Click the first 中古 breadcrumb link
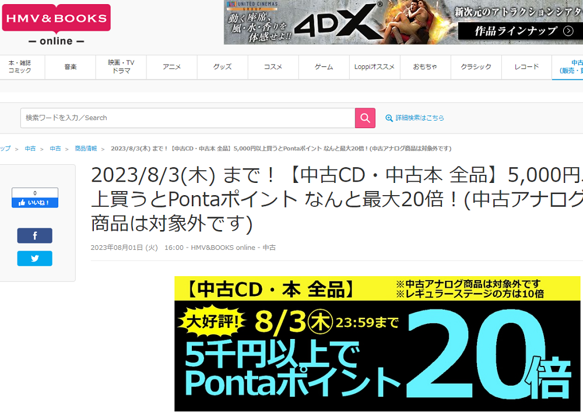583x413 pixels. [30, 149]
